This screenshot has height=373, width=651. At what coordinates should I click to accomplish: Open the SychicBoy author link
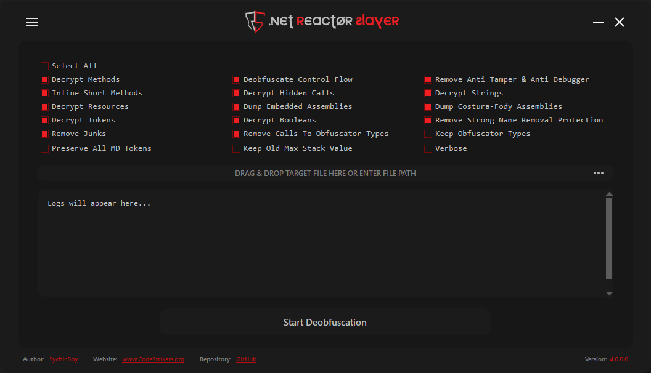[x=63, y=359]
